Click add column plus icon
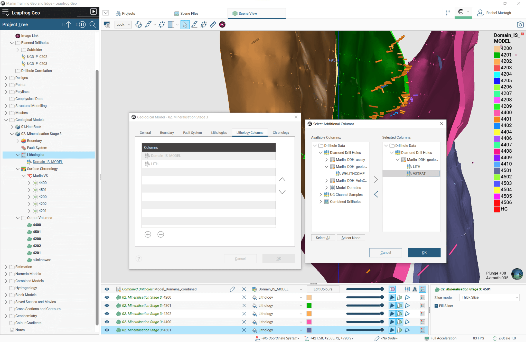Screen dimensions: 526x342 (148, 234)
